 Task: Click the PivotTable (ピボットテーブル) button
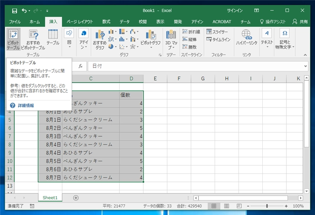click(x=13, y=39)
